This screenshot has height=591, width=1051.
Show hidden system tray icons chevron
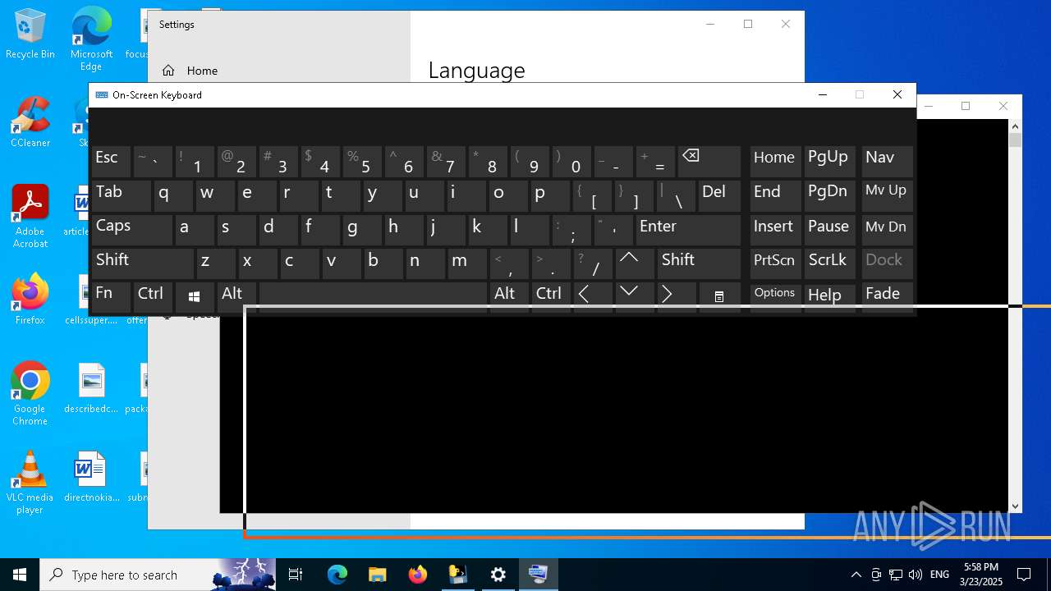pyautogui.click(x=856, y=575)
